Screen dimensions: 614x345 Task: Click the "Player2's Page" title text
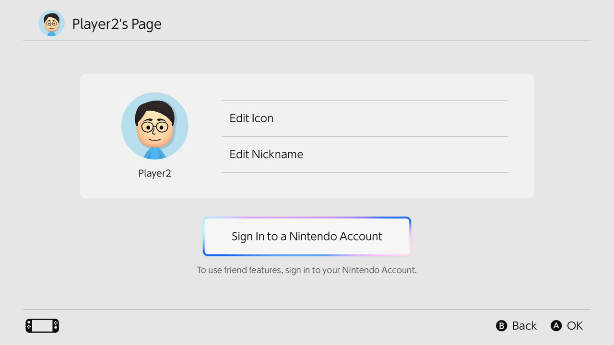(117, 24)
